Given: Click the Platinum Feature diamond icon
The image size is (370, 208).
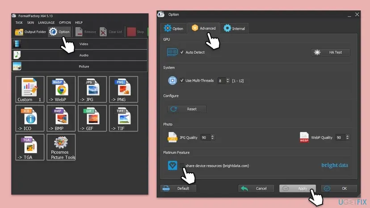Looking at the screenshot, I should point(172,165).
